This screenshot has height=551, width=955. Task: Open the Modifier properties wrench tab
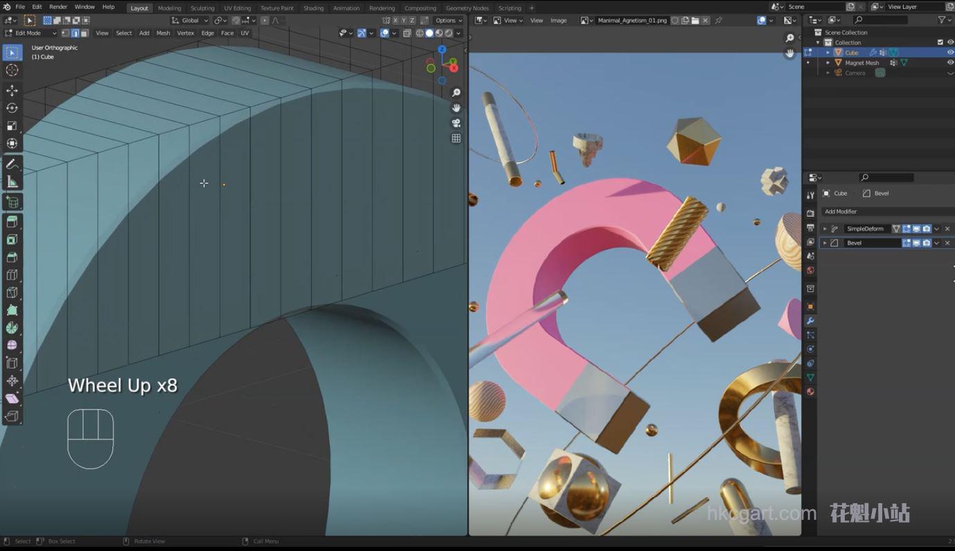tap(809, 321)
